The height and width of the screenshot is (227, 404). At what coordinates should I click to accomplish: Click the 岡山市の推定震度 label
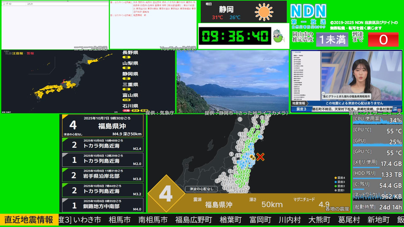coord(303,37)
